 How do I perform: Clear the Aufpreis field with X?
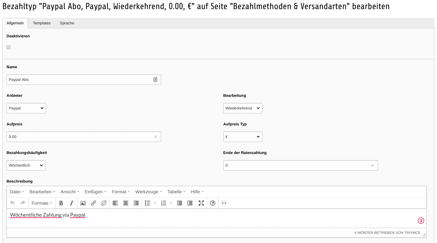(156, 137)
